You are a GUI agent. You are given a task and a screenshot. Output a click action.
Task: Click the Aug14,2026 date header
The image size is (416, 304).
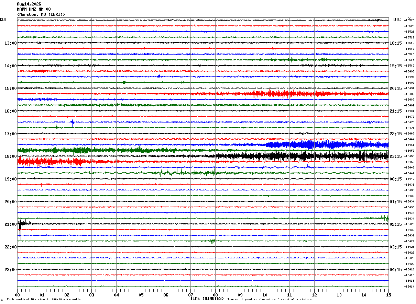(29, 4)
